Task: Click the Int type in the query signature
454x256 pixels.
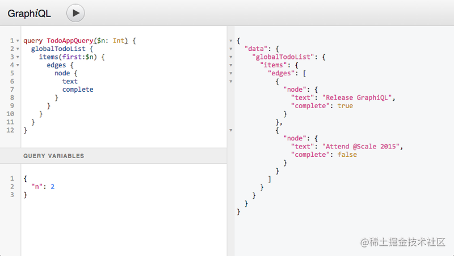Action: pyautogui.click(x=119, y=41)
